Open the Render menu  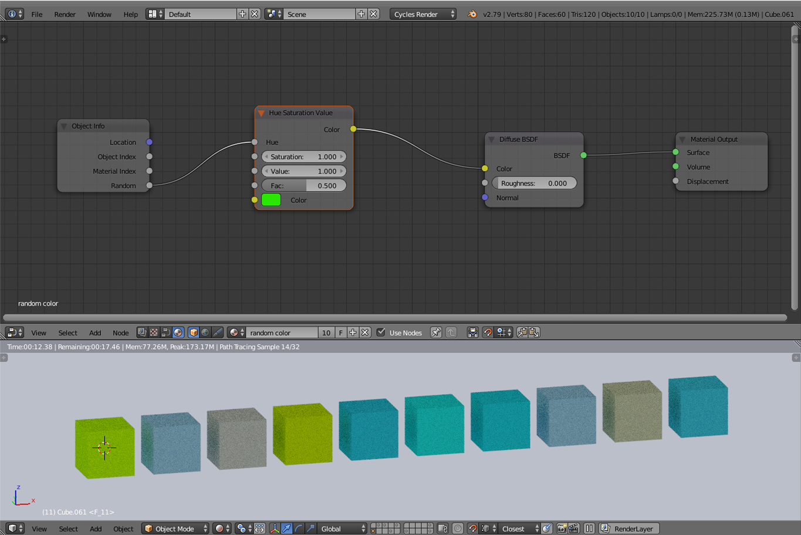(x=65, y=14)
